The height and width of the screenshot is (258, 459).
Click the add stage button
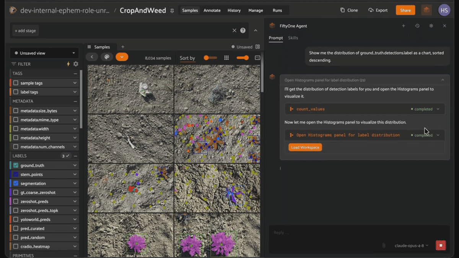(25, 31)
